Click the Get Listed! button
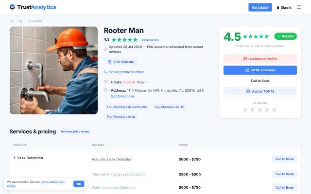Image resolution: width=311 pixels, height=194 pixels. (260, 7)
